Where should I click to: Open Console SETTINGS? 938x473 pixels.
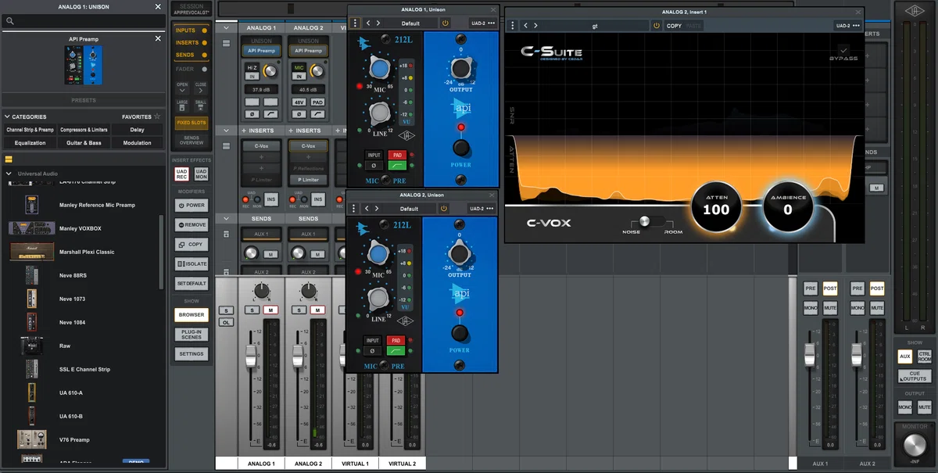coord(192,354)
